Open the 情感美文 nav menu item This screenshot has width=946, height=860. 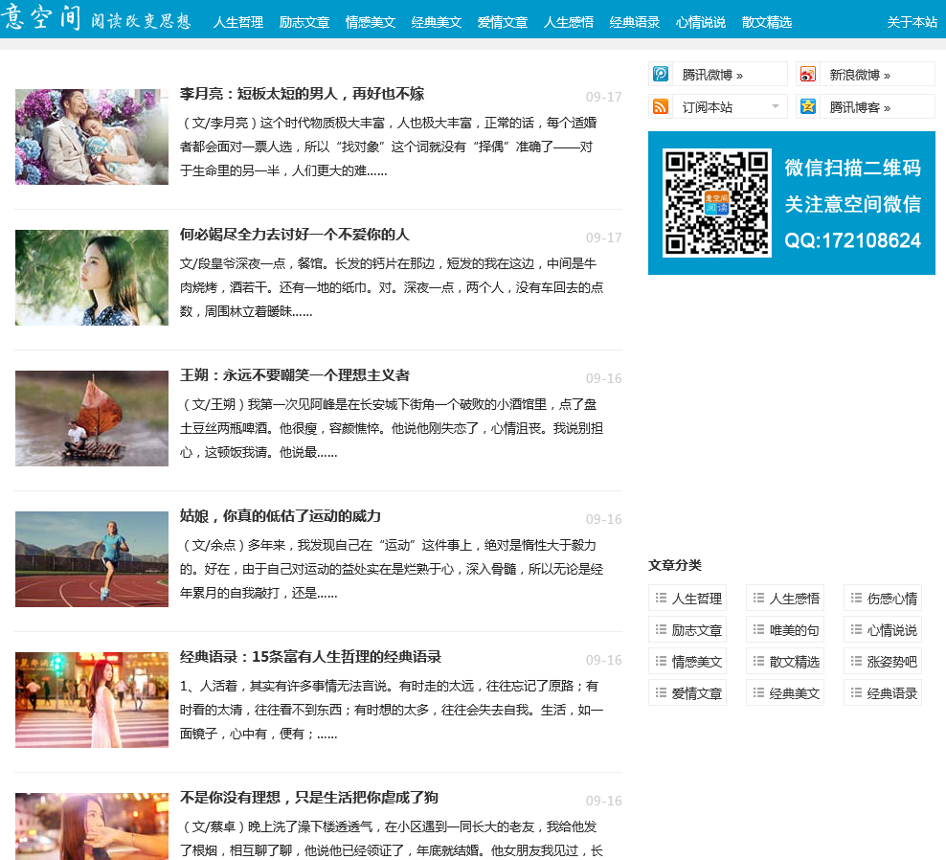point(371,22)
